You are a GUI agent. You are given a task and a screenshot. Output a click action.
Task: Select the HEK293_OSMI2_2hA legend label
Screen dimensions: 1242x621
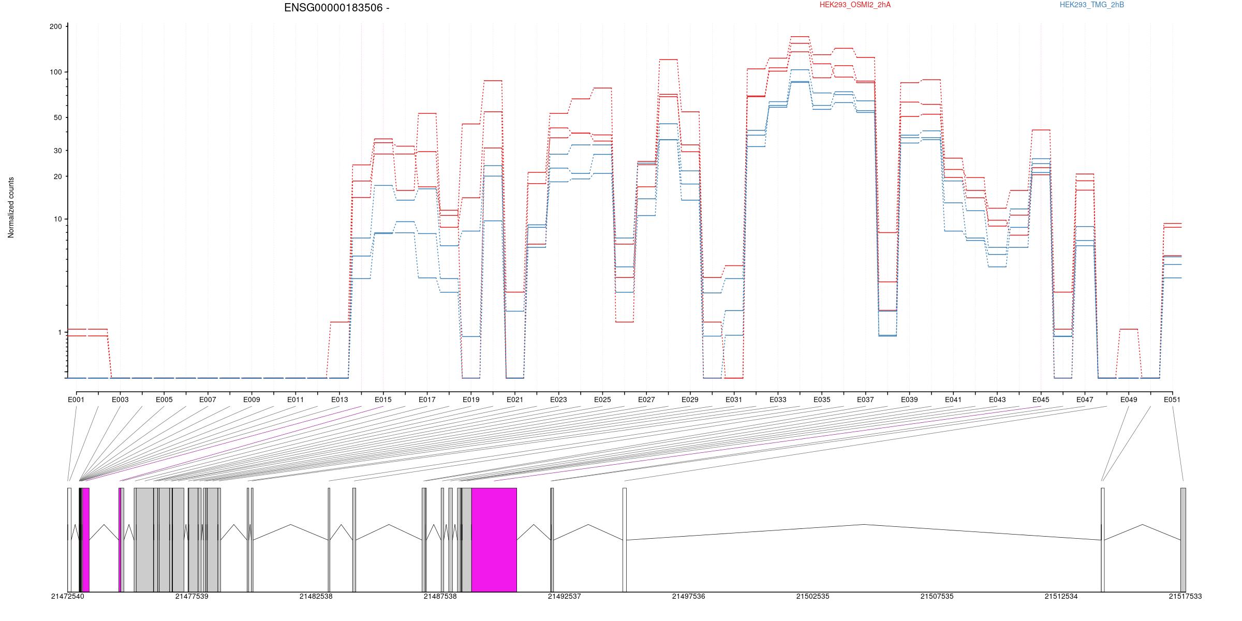click(x=855, y=5)
